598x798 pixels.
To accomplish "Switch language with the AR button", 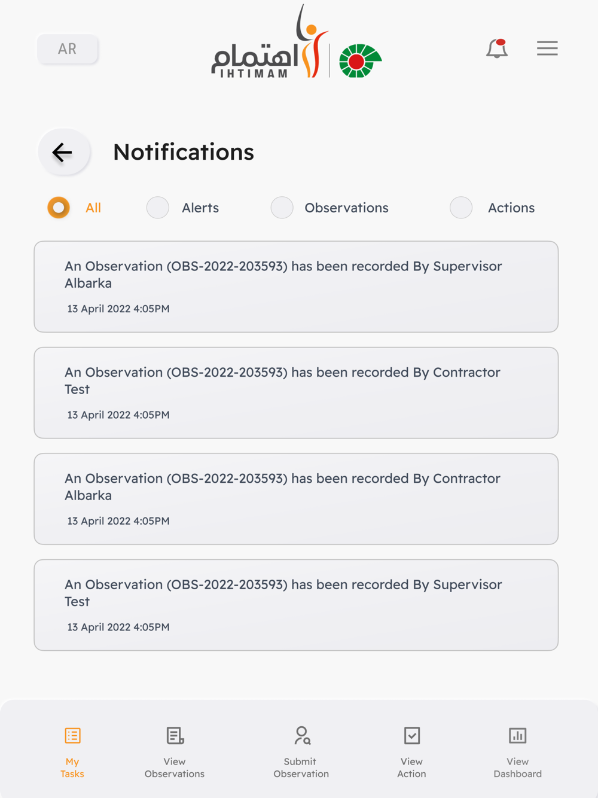I will (x=68, y=49).
